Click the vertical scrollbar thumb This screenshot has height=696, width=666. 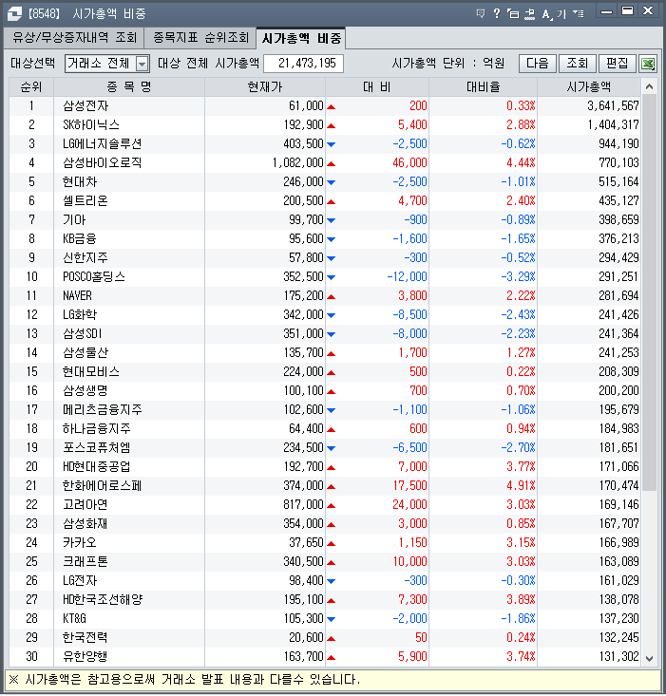pyautogui.click(x=649, y=293)
